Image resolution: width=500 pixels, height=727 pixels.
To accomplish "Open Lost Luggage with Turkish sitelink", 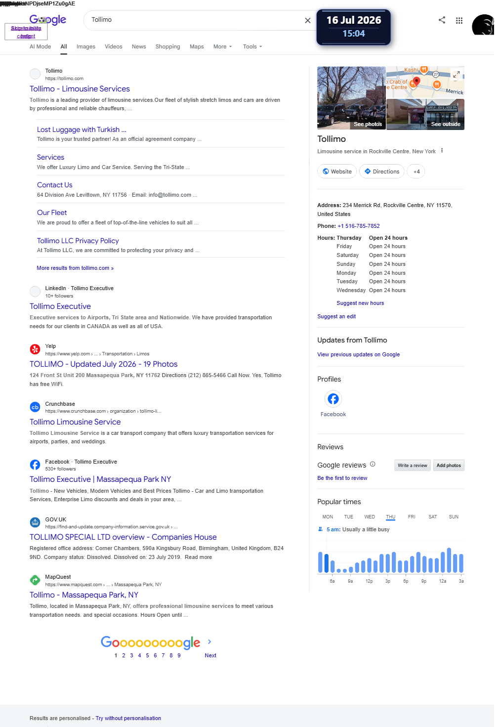I will [82, 129].
